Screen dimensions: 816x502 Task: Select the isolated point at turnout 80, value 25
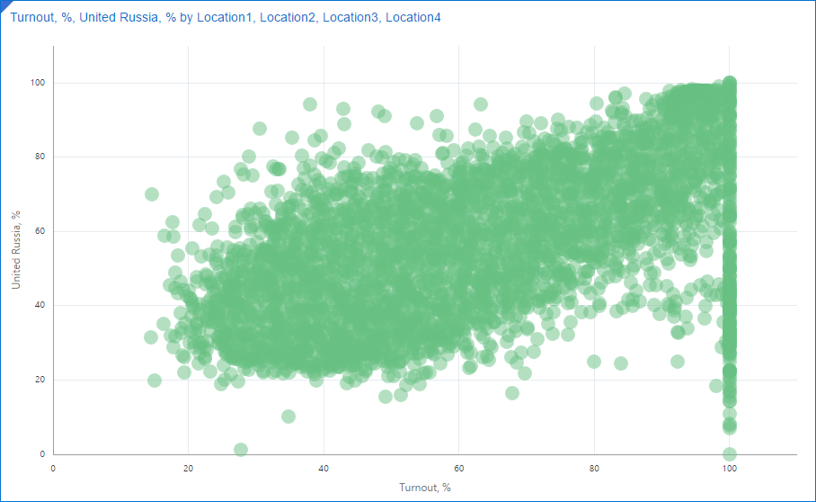click(594, 362)
